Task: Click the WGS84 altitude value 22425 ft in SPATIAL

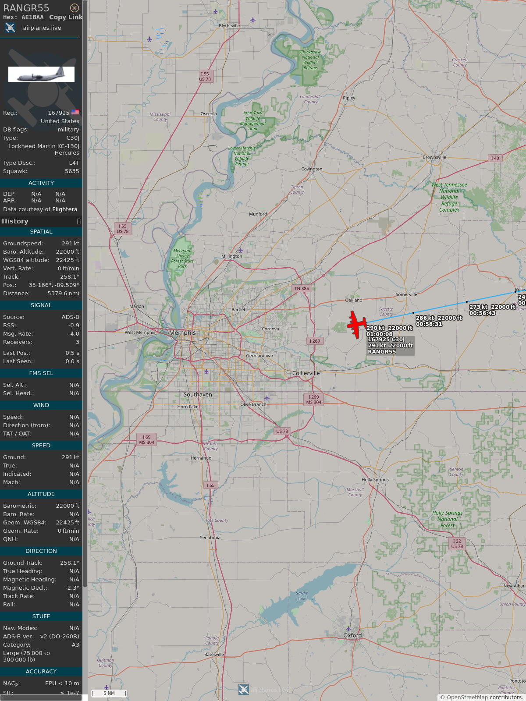Action: [x=68, y=260]
